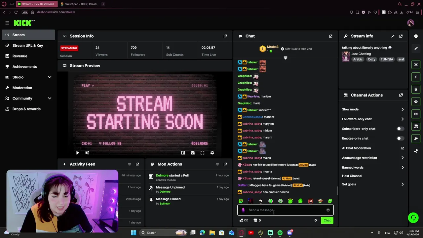Viewport: 423px width, 238px height.
Task: Expand the Community submenu
Action: [28, 98]
